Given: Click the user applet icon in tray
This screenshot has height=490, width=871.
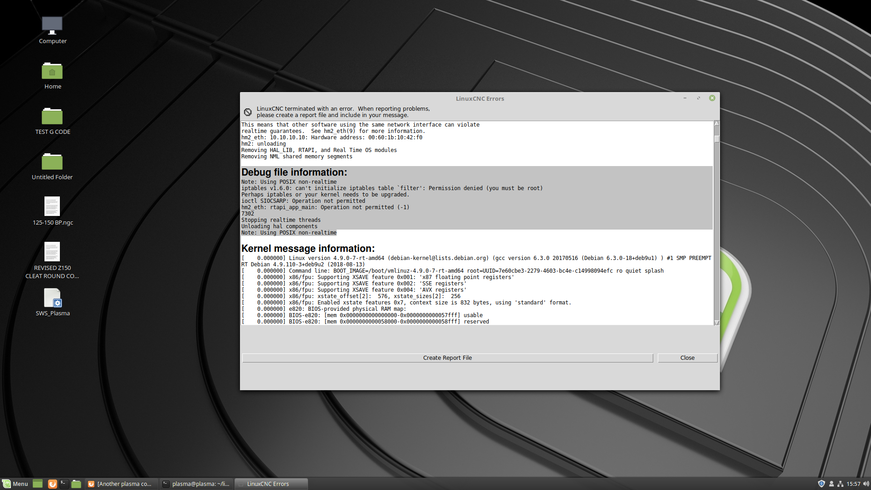Looking at the screenshot, I should coord(831,484).
